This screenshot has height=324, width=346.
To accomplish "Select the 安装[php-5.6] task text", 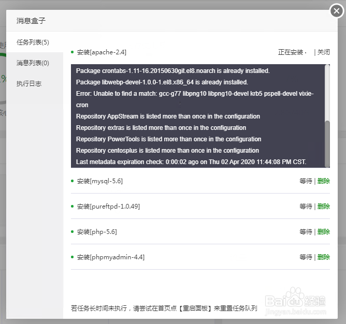I will [x=97, y=232].
